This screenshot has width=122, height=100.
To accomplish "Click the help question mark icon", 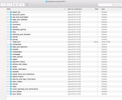I will 27,5.
